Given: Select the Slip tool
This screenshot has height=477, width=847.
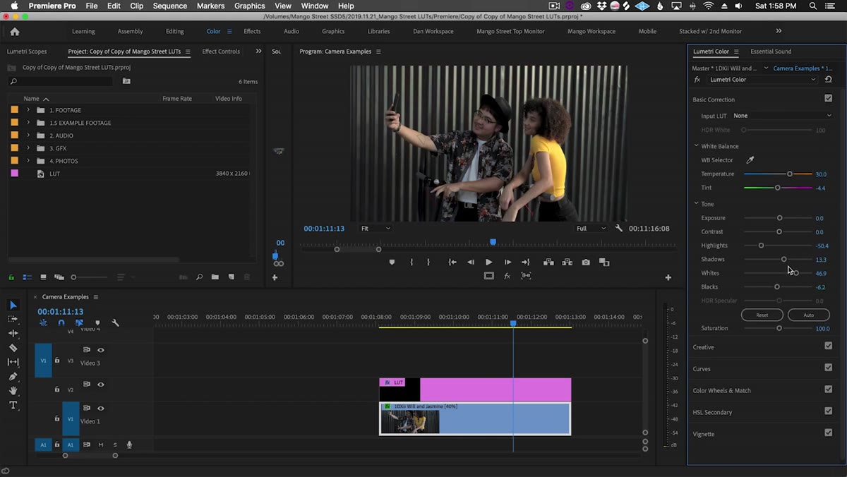Looking at the screenshot, I should click(13, 362).
